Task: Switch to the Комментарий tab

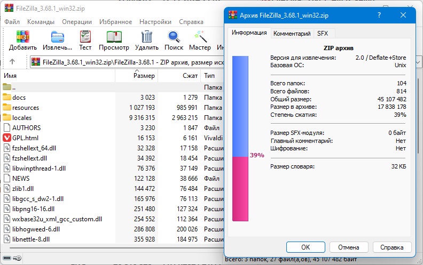Action: (x=292, y=34)
